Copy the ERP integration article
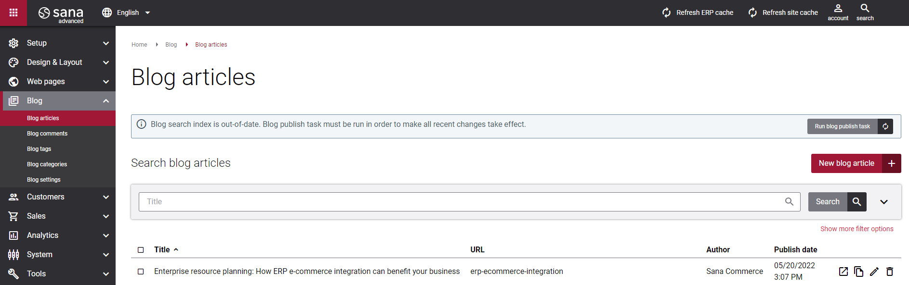This screenshot has width=909, height=285. [x=859, y=272]
